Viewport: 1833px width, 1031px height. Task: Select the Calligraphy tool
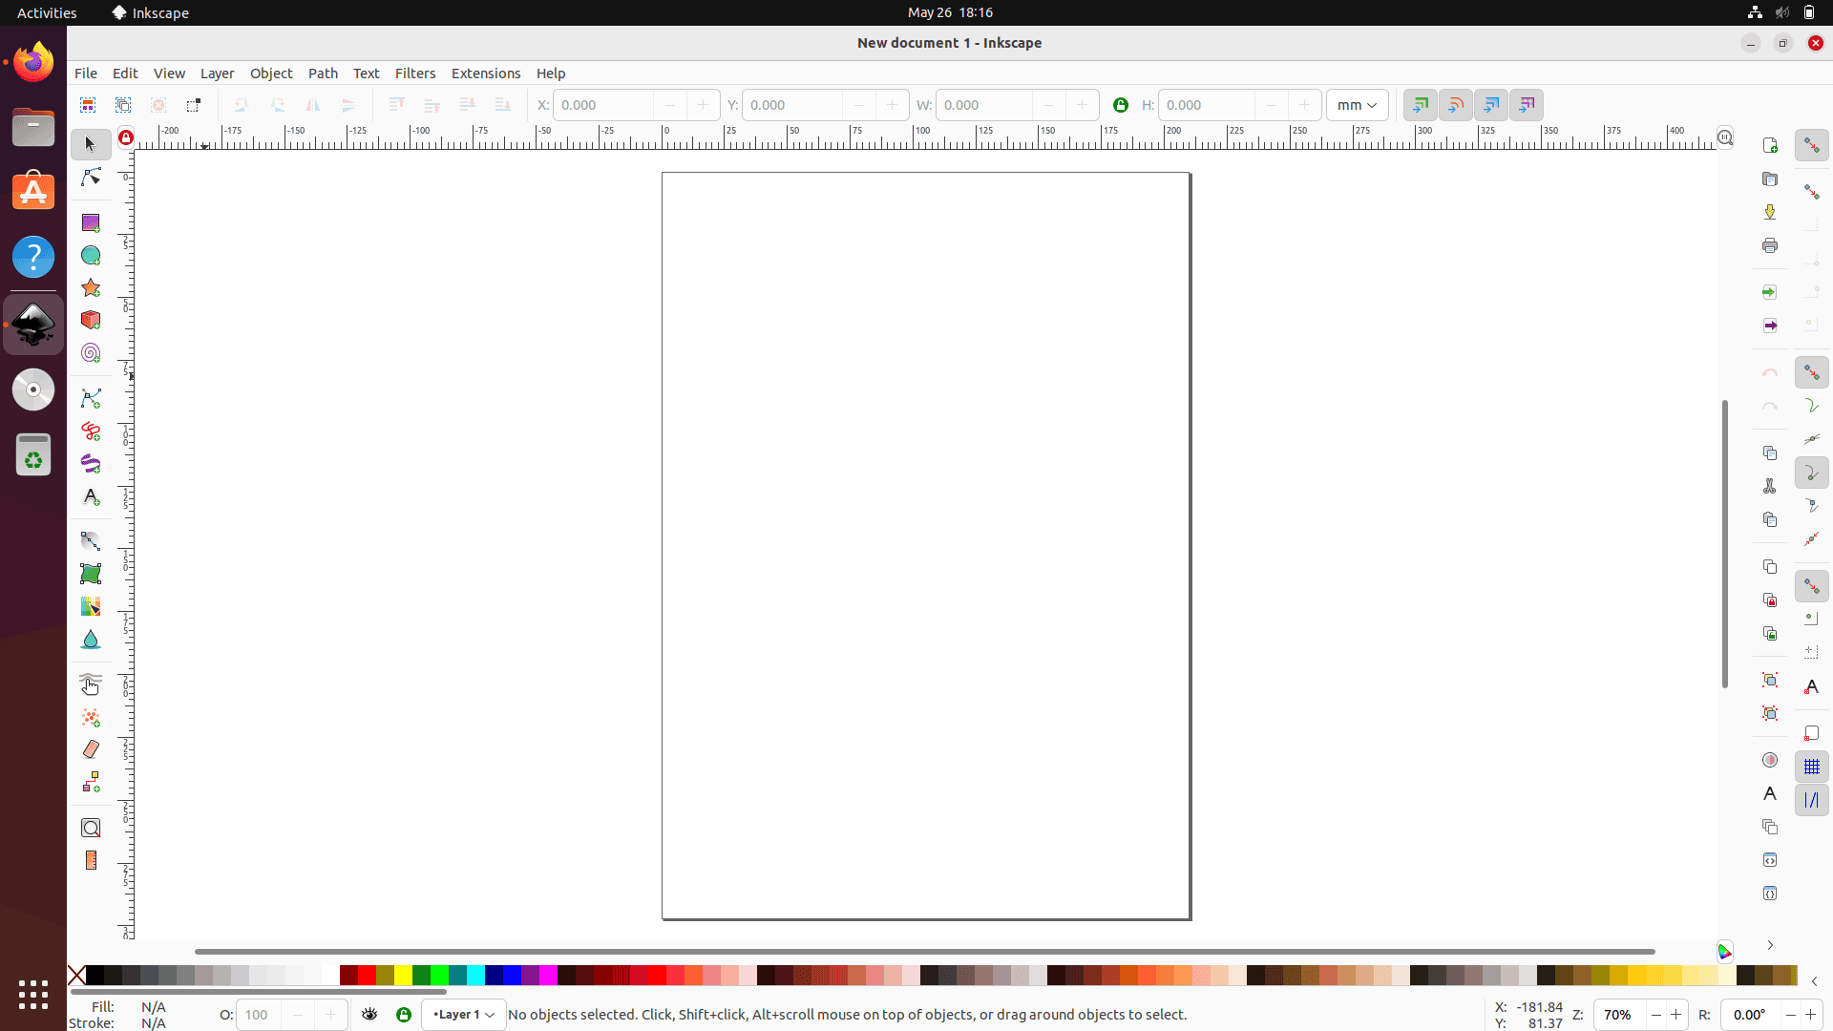tap(90, 464)
